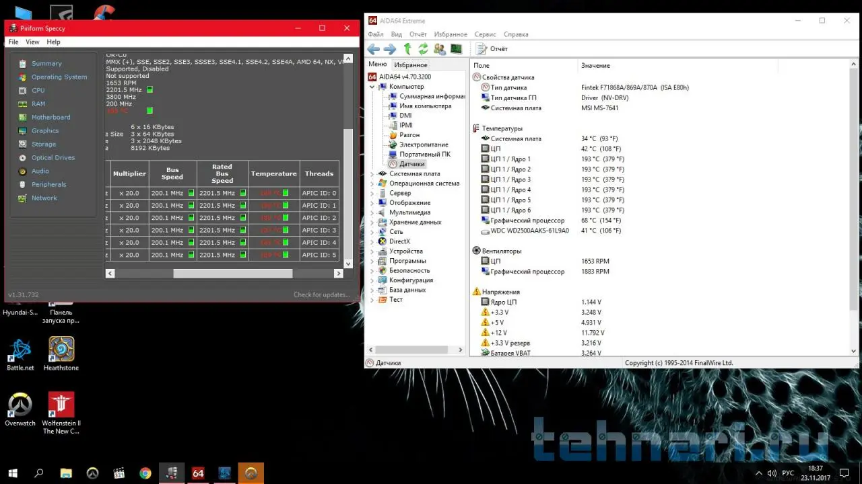862x484 pixels.
Task: Click the two-people icon in AIDA64 toolbar
Action: [440, 49]
